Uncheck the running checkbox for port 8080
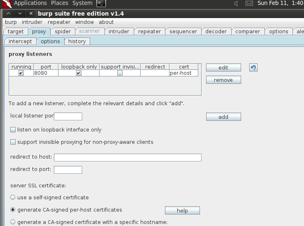The height and width of the screenshot is (226, 304). (x=21, y=73)
